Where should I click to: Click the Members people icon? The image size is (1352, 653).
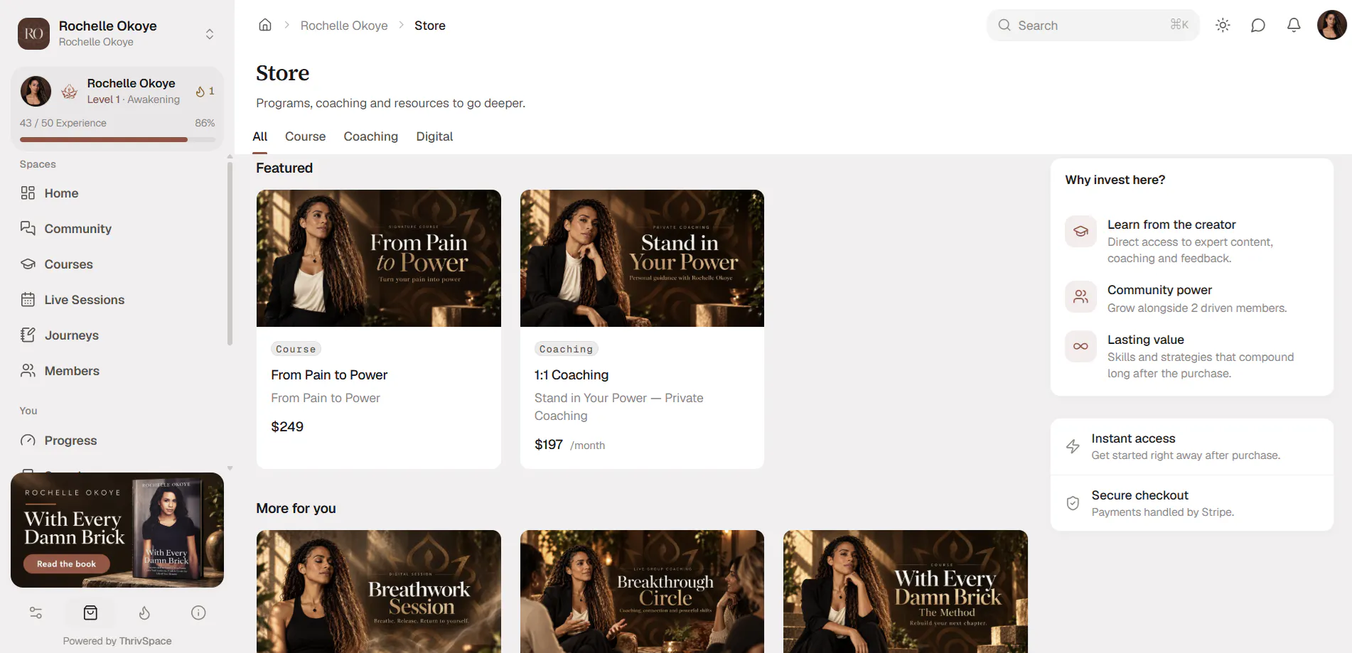[28, 371]
